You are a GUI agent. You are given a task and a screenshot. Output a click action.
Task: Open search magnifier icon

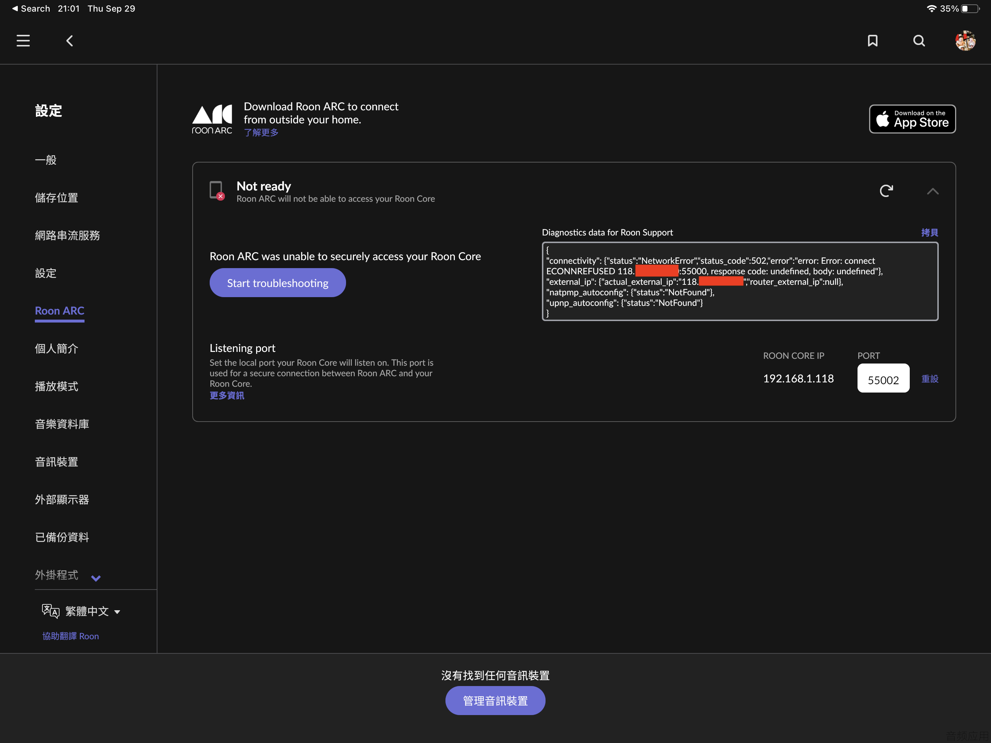point(919,41)
